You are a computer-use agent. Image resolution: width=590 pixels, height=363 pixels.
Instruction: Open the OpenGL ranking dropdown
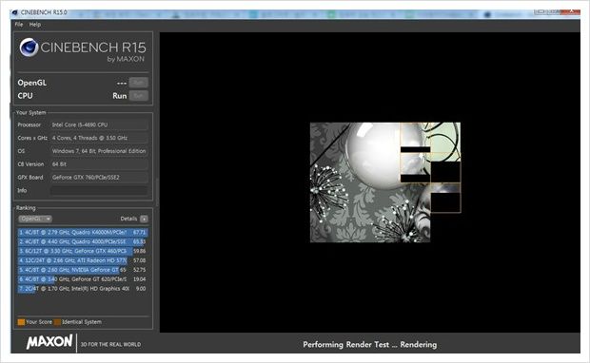(x=35, y=219)
